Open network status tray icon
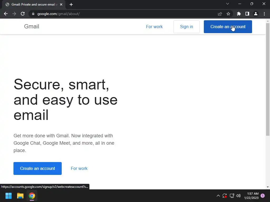Viewport: 270px width, 202px height. [x=232, y=196]
